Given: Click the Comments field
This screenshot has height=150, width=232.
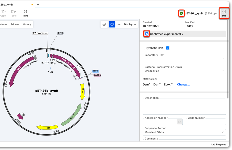Looking at the screenshot, I should (184, 140).
